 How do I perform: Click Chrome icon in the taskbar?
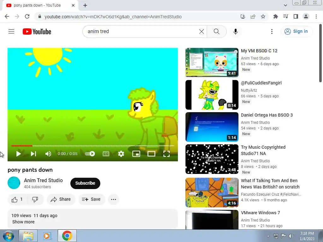(67, 236)
